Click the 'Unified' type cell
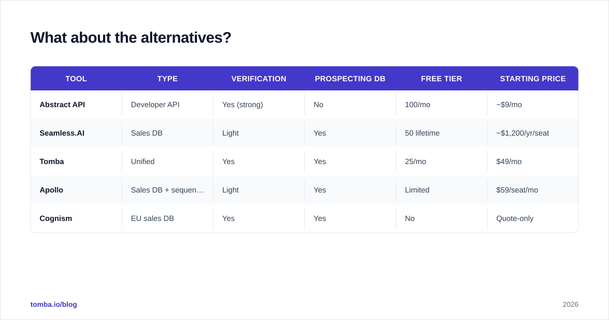The width and height of the screenshot is (609, 320). pos(167,162)
